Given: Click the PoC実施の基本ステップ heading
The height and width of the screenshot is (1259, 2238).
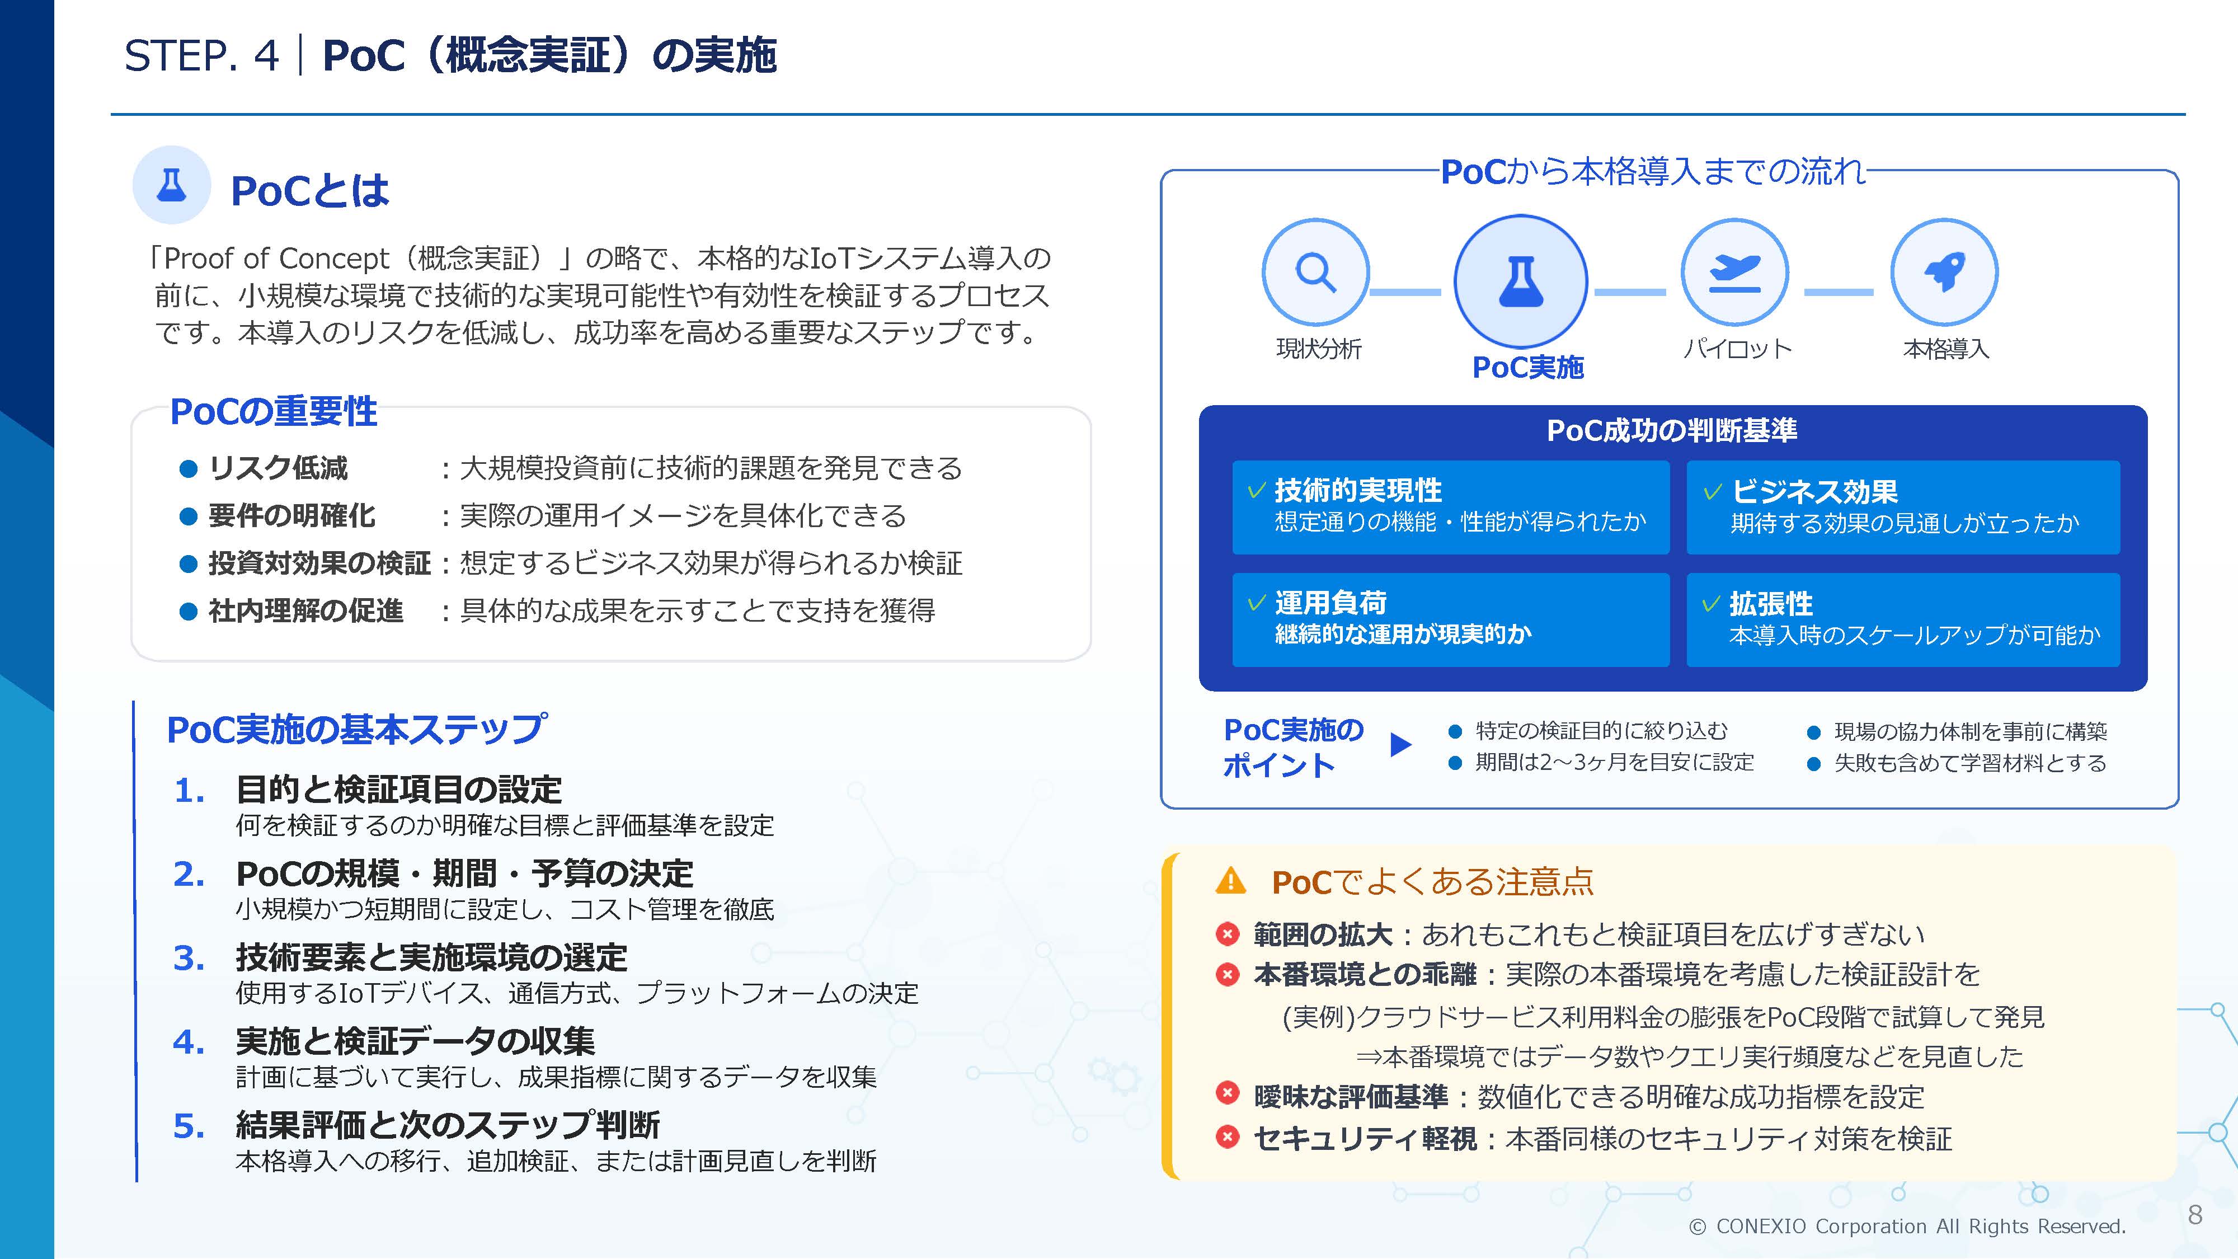Looking at the screenshot, I should coord(357,729).
